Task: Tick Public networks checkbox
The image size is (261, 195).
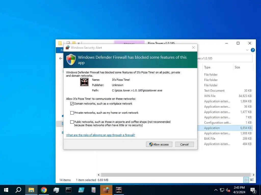Action: (72, 122)
